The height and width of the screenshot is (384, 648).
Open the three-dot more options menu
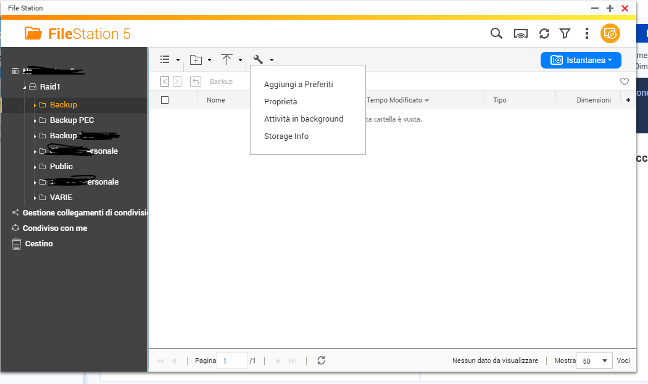(586, 33)
